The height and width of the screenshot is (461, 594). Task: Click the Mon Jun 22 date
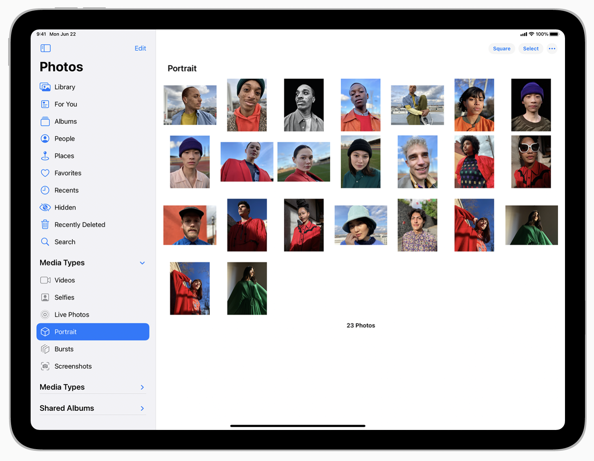click(63, 34)
